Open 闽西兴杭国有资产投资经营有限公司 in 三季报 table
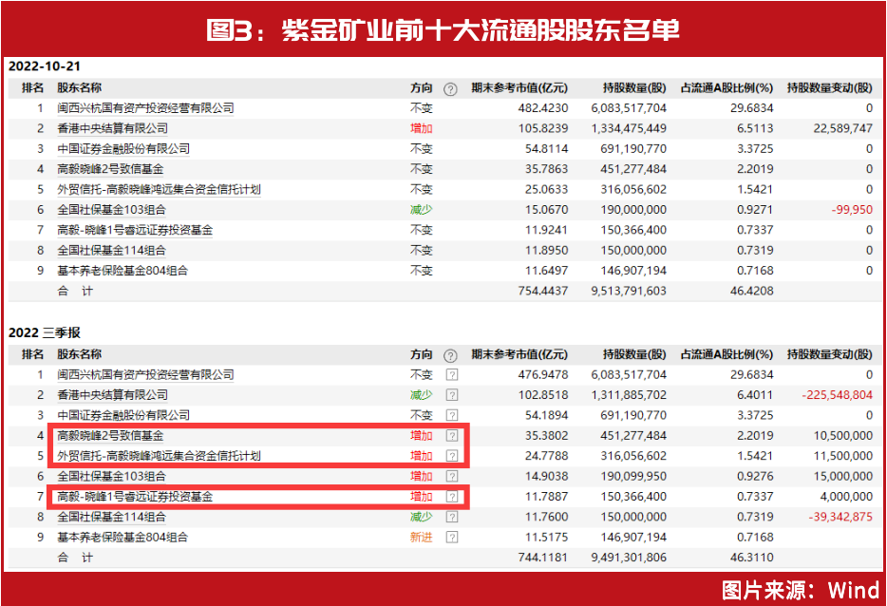Screen dimensions: 887x606 pyautogui.click(x=145, y=374)
